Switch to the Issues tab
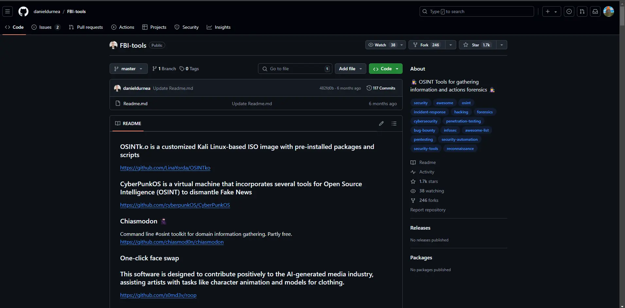The height and width of the screenshot is (308, 625). (46, 27)
